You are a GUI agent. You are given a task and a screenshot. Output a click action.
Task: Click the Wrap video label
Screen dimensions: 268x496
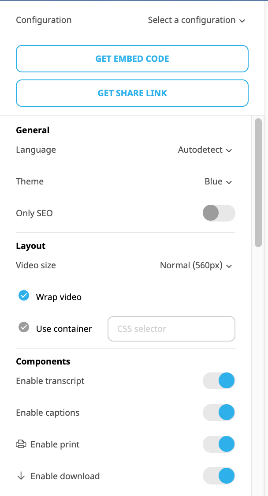tap(59, 297)
